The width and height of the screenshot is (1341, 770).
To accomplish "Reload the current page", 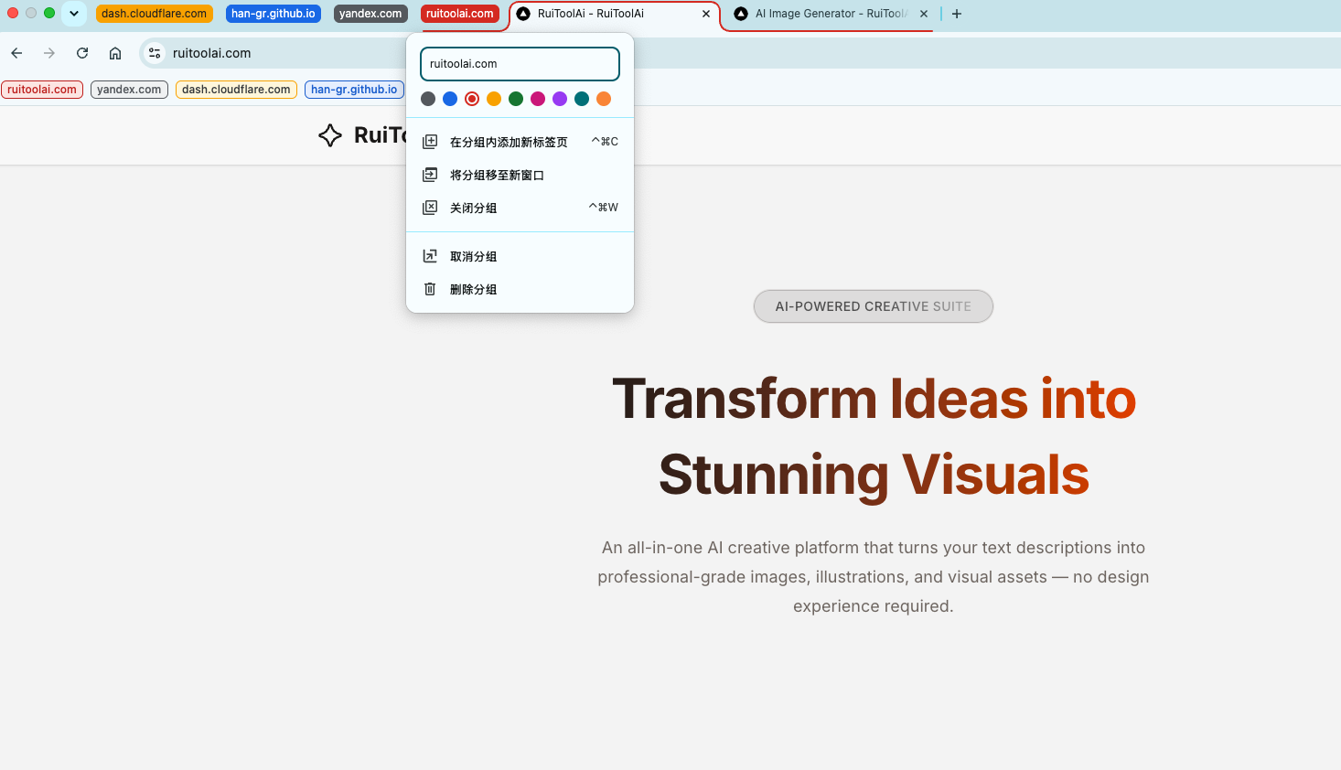I will click(x=82, y=53).
